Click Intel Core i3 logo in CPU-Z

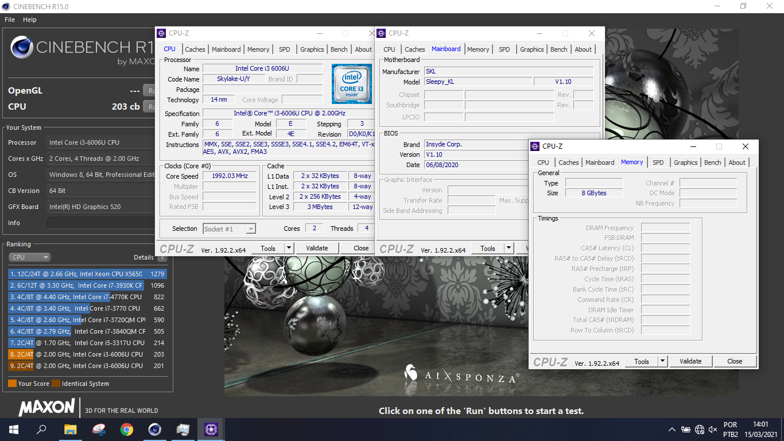coord(352,84)
